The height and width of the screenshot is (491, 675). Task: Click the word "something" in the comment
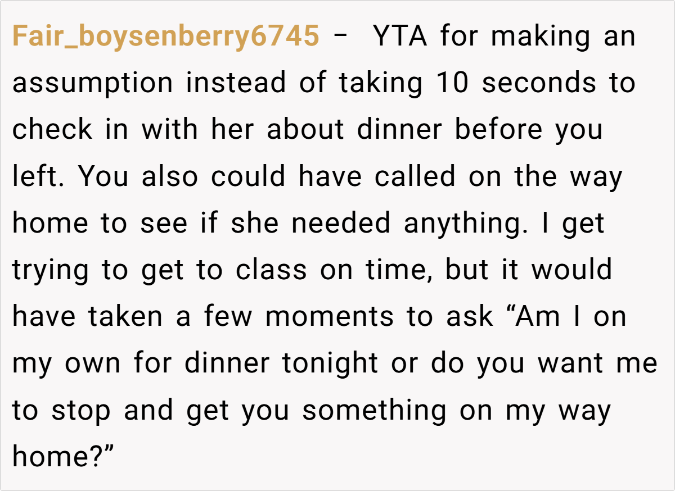(374, 411)
